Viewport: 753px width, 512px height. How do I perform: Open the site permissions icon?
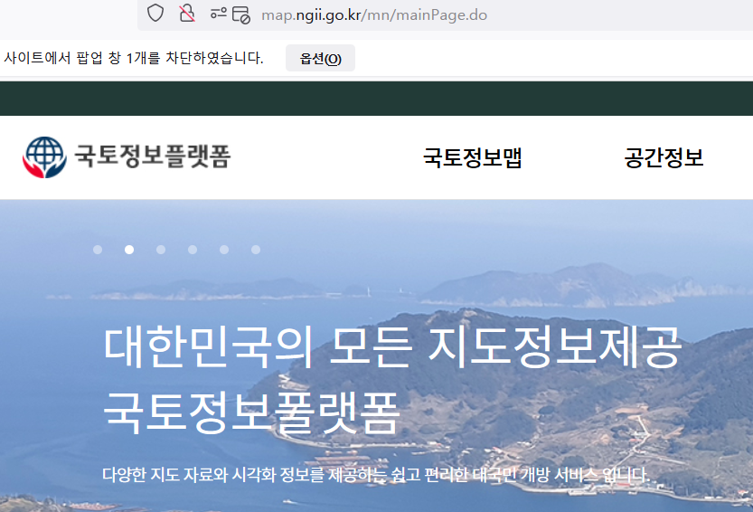pyautogui.click(x=218, y=14)
